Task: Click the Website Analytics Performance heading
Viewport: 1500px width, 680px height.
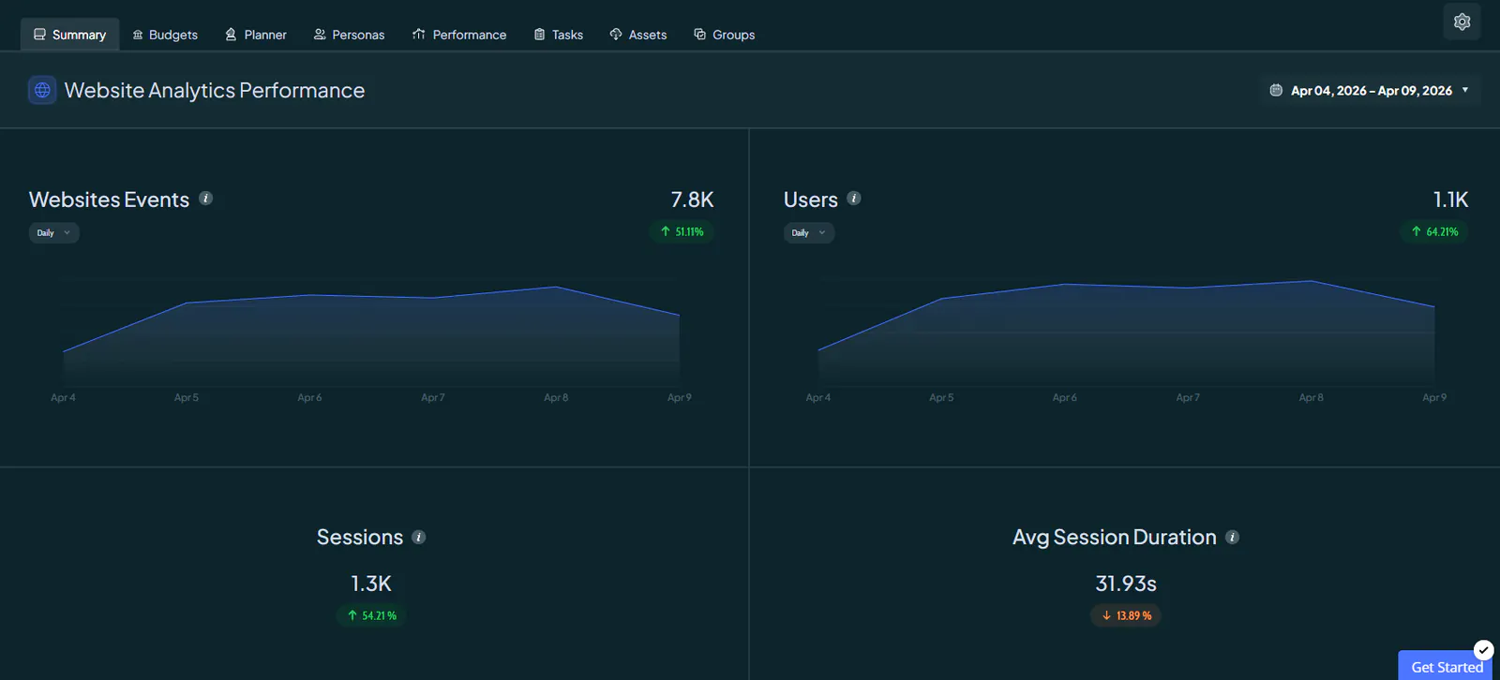Action: pyautogui.click(x=215, y=90)
